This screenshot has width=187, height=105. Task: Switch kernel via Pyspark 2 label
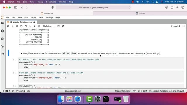(176, 26)
